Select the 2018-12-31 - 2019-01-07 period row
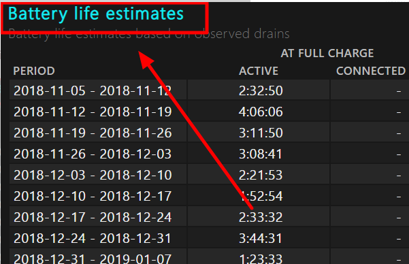The image size is (409, 264). 209,257
